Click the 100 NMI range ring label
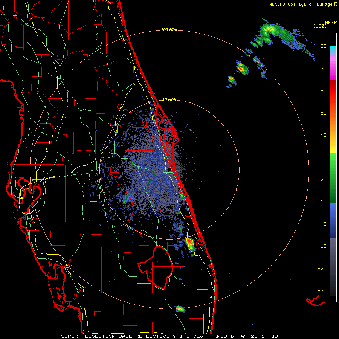The height and width of the screenshot is (339, 339). click(169, 30)
